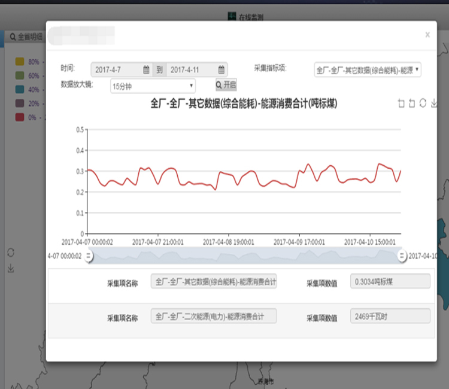Grab the right handle of data zoom slider
449x389 pixels.
click(402, 256)
